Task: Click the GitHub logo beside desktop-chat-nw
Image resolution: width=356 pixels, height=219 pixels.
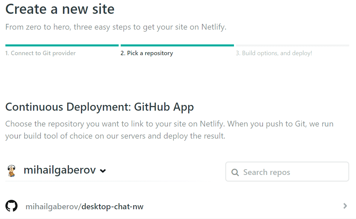Action: pyautogui.click(x=11, y=206)
